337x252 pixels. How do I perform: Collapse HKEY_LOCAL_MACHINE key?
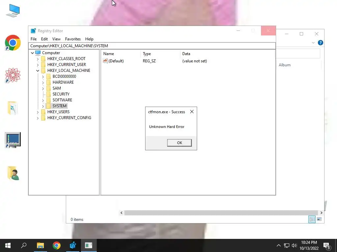[38, 71]
